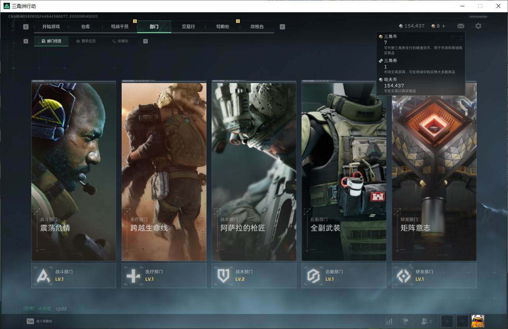508x329 pixels.
Task: Click the empty plus slot next to player avatar
Action: [462, 321]
